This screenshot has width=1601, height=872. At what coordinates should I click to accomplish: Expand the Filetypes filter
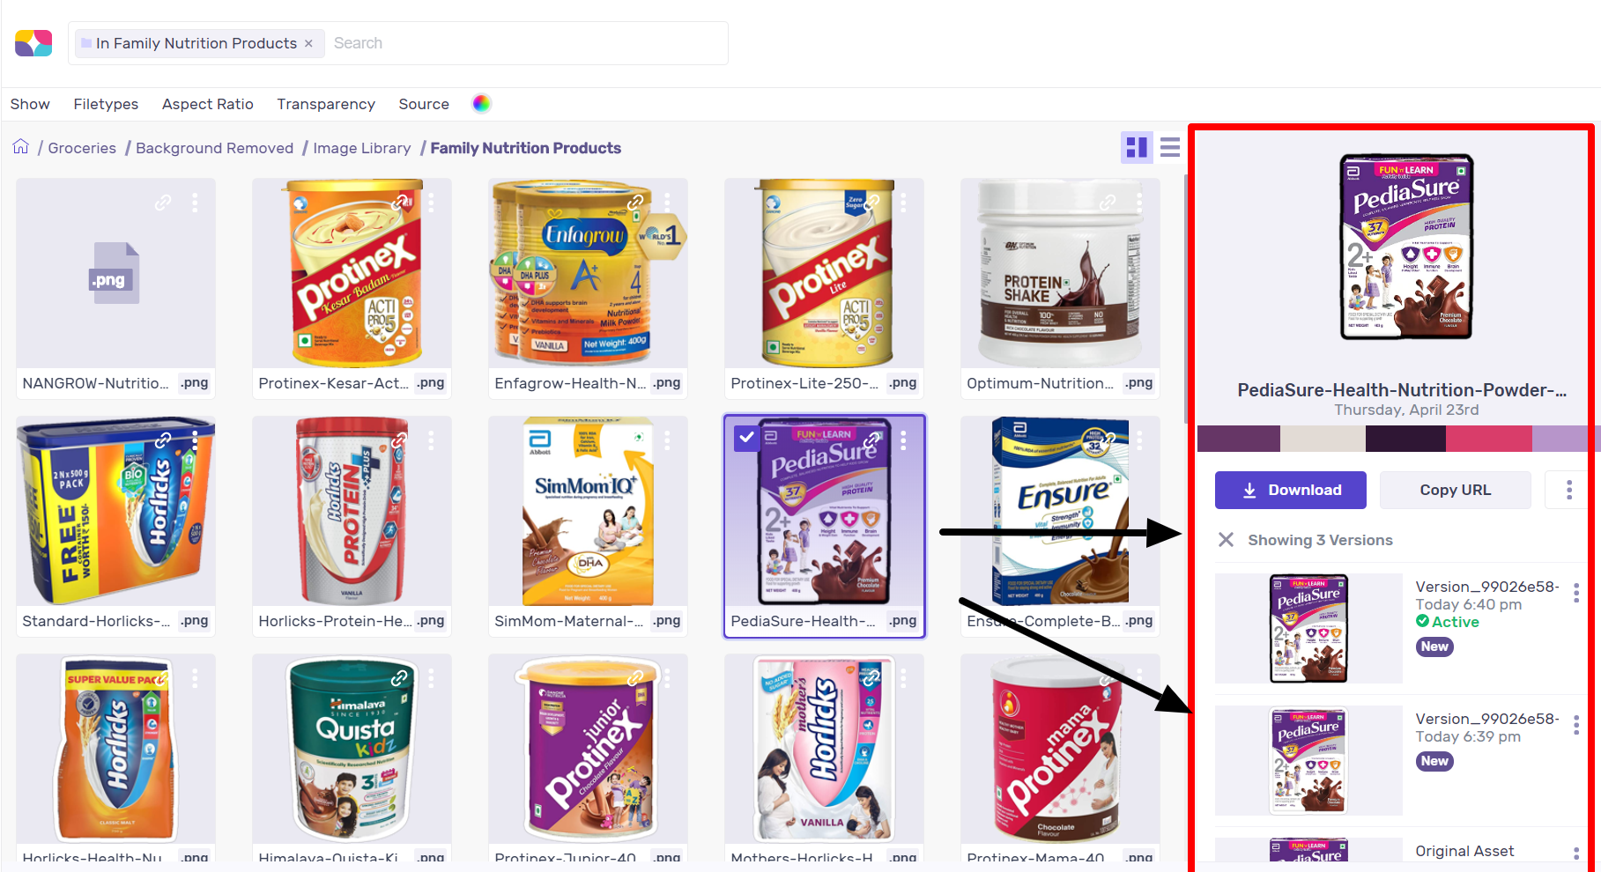pyautogui.click(x=106, y=104)
